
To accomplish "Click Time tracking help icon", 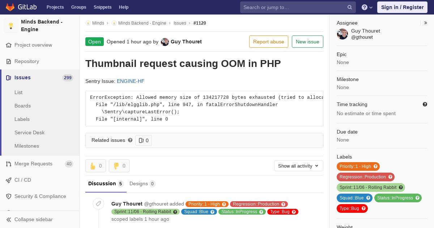I will pyautogui.click(x=425, y=104).
